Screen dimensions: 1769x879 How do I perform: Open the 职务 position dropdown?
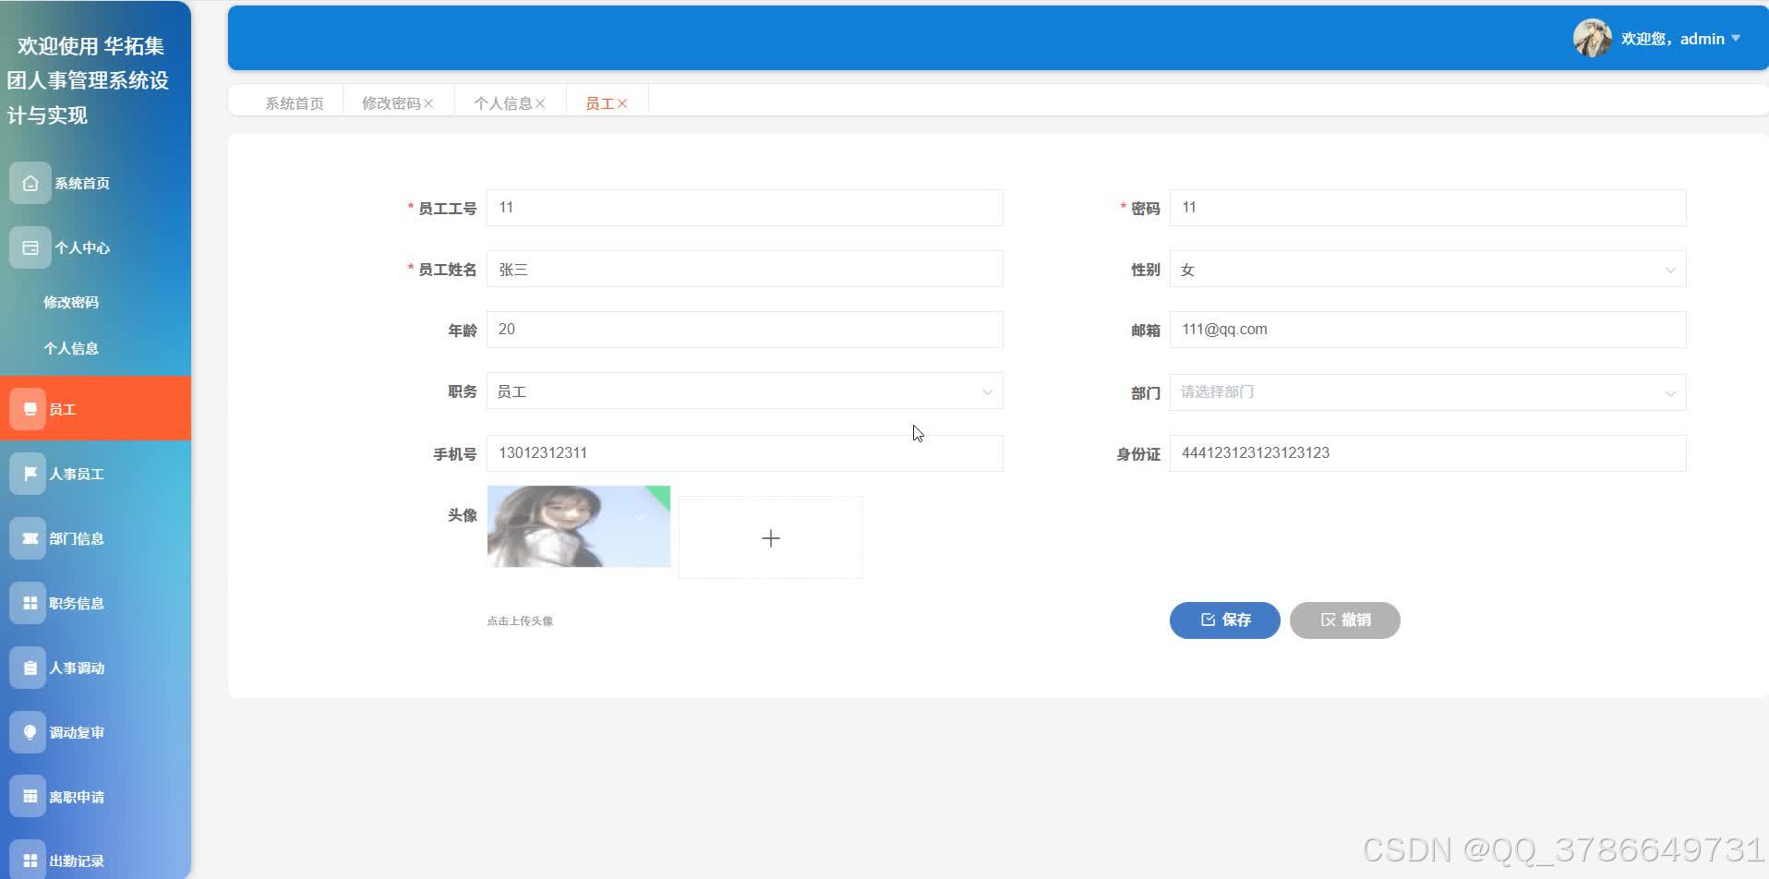pyautogui.click(x=987, y=391)
